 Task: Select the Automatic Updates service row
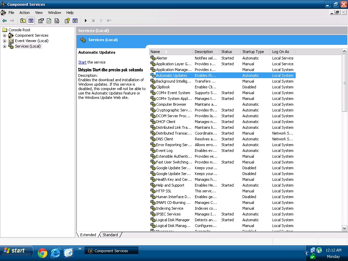click(223, 75)
